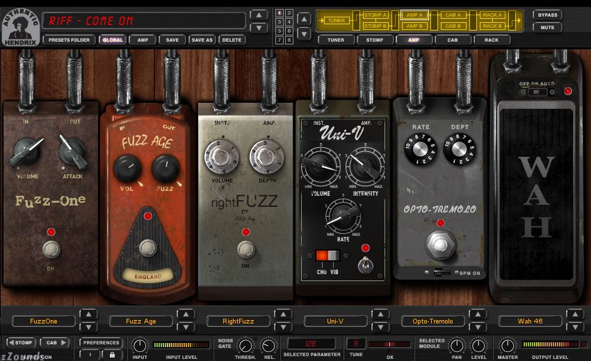Toggle the Opto-Tremolo footswitch
The image size is (591, 361).
(x=440, y=245)
